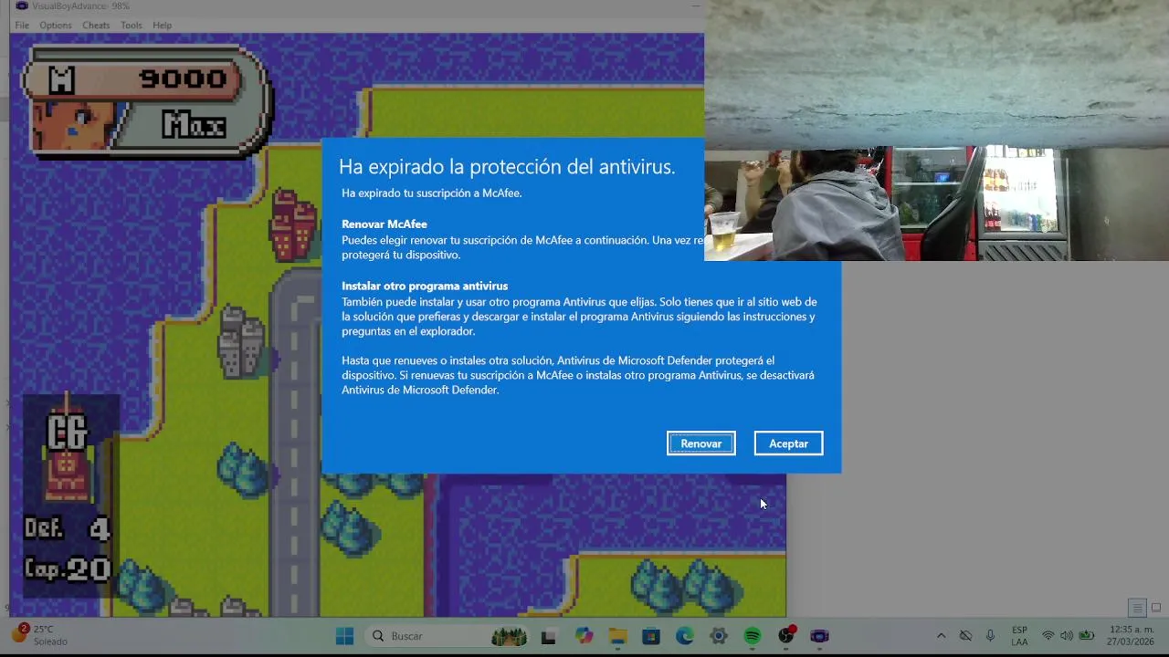Open Wi-Fi network tray icon
The width and height of the screenshot is (1169, 657).
[x=1048, y=636]
